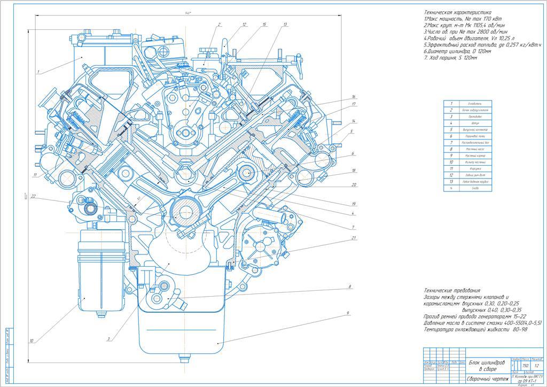Click callout number 19 on the drawing
Screen dimensions: 547x387
354,204
